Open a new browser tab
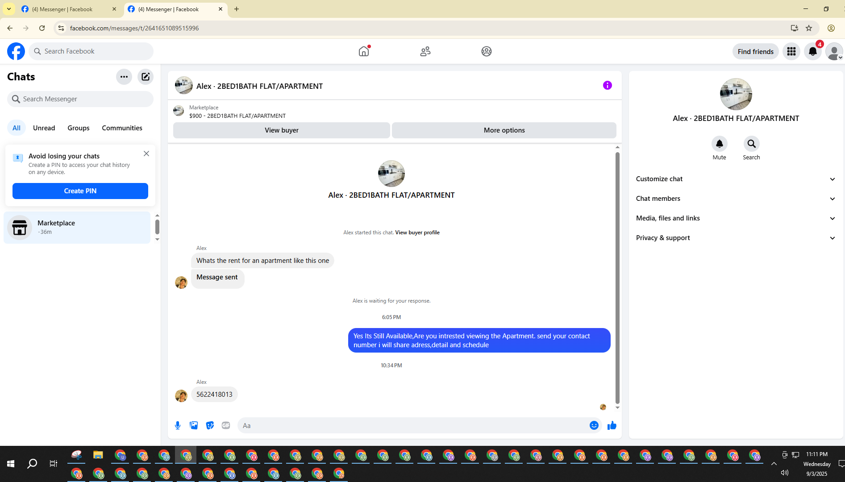 click(237, 9)
